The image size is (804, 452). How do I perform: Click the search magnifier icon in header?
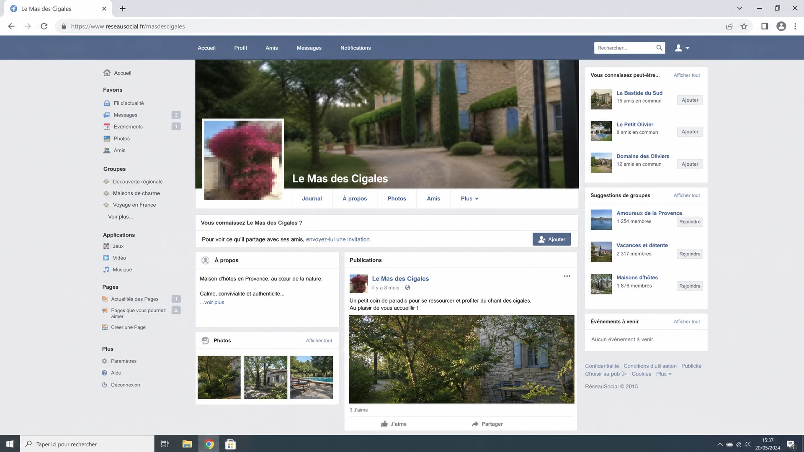659,48
